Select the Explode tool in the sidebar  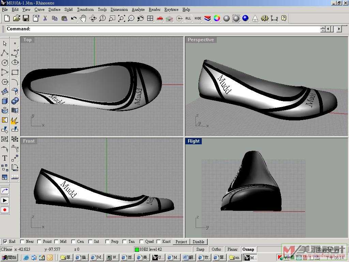point(15,120)
